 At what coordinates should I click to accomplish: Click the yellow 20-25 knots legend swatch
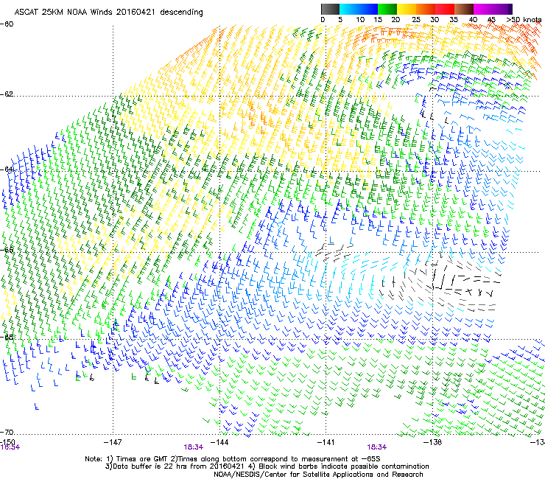point(407,9)
